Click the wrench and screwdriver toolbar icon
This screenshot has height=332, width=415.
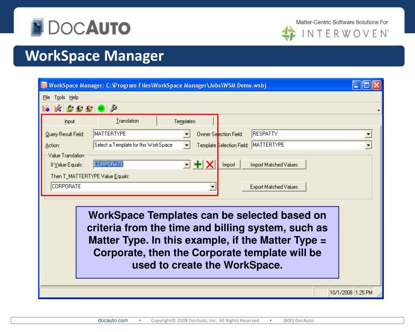[x=58, y=108]
